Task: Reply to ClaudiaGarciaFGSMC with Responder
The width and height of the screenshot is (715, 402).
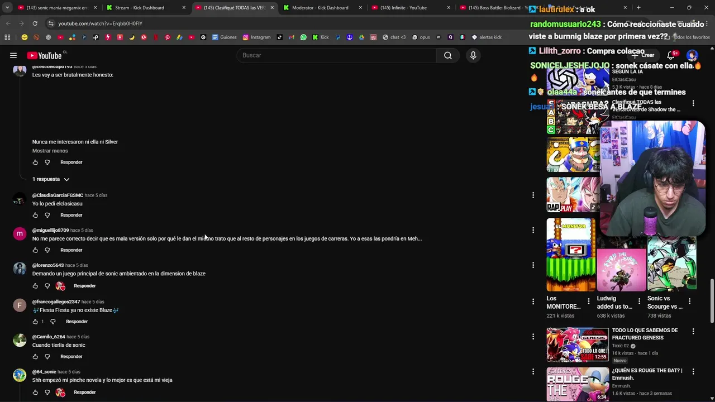Action: [x=71, y=215]
